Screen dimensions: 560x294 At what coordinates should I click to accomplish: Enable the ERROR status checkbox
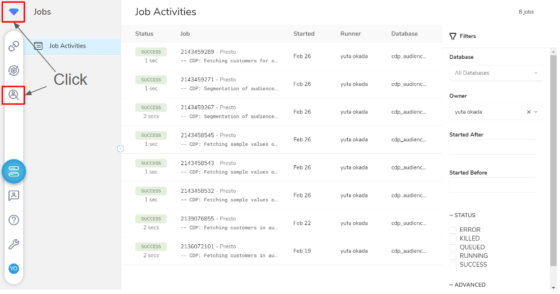[x=453, y=230]
